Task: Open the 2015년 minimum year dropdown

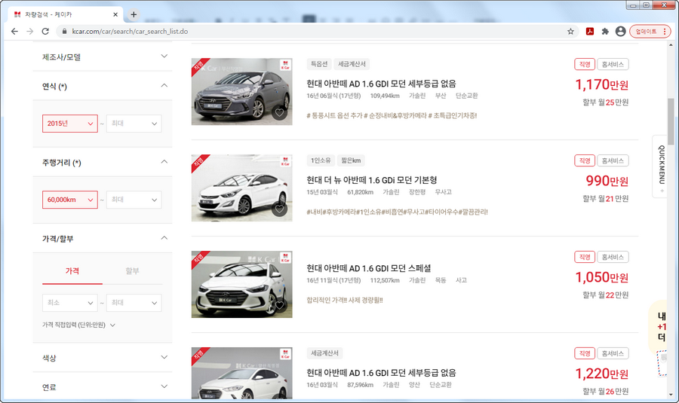Action: pyautogui.click(x=69, y=124)
